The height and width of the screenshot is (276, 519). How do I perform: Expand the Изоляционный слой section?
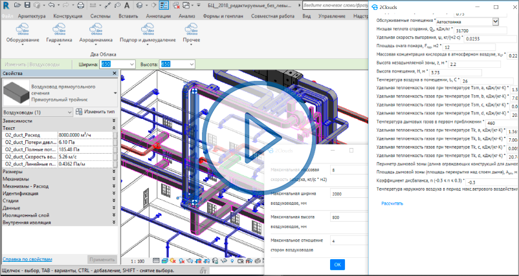click(x=113, y=215)
